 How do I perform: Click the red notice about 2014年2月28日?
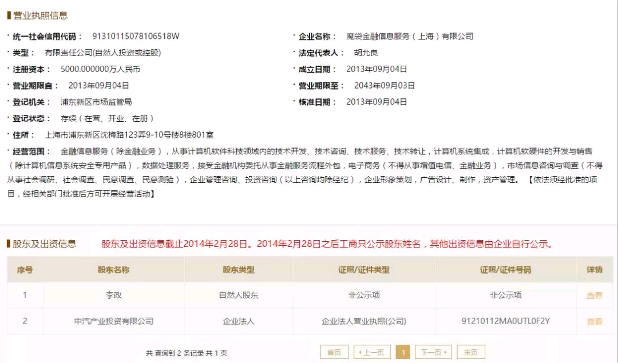[x=327, y=244]
